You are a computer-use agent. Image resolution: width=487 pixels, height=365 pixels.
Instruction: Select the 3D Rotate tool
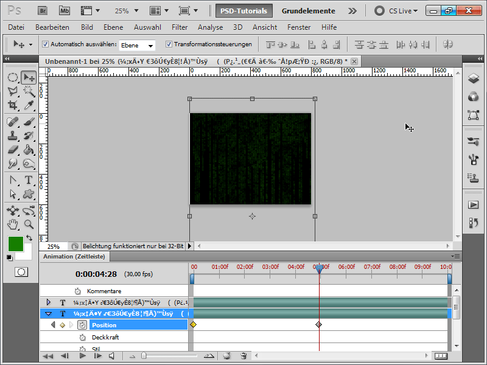[12, 210]
